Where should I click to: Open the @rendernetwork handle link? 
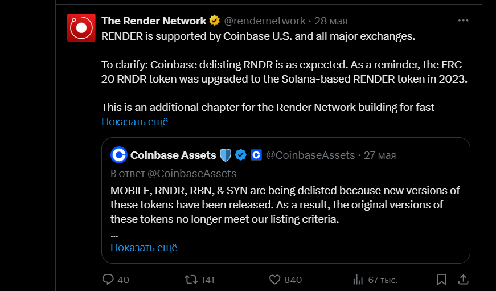tap(265, 21)
